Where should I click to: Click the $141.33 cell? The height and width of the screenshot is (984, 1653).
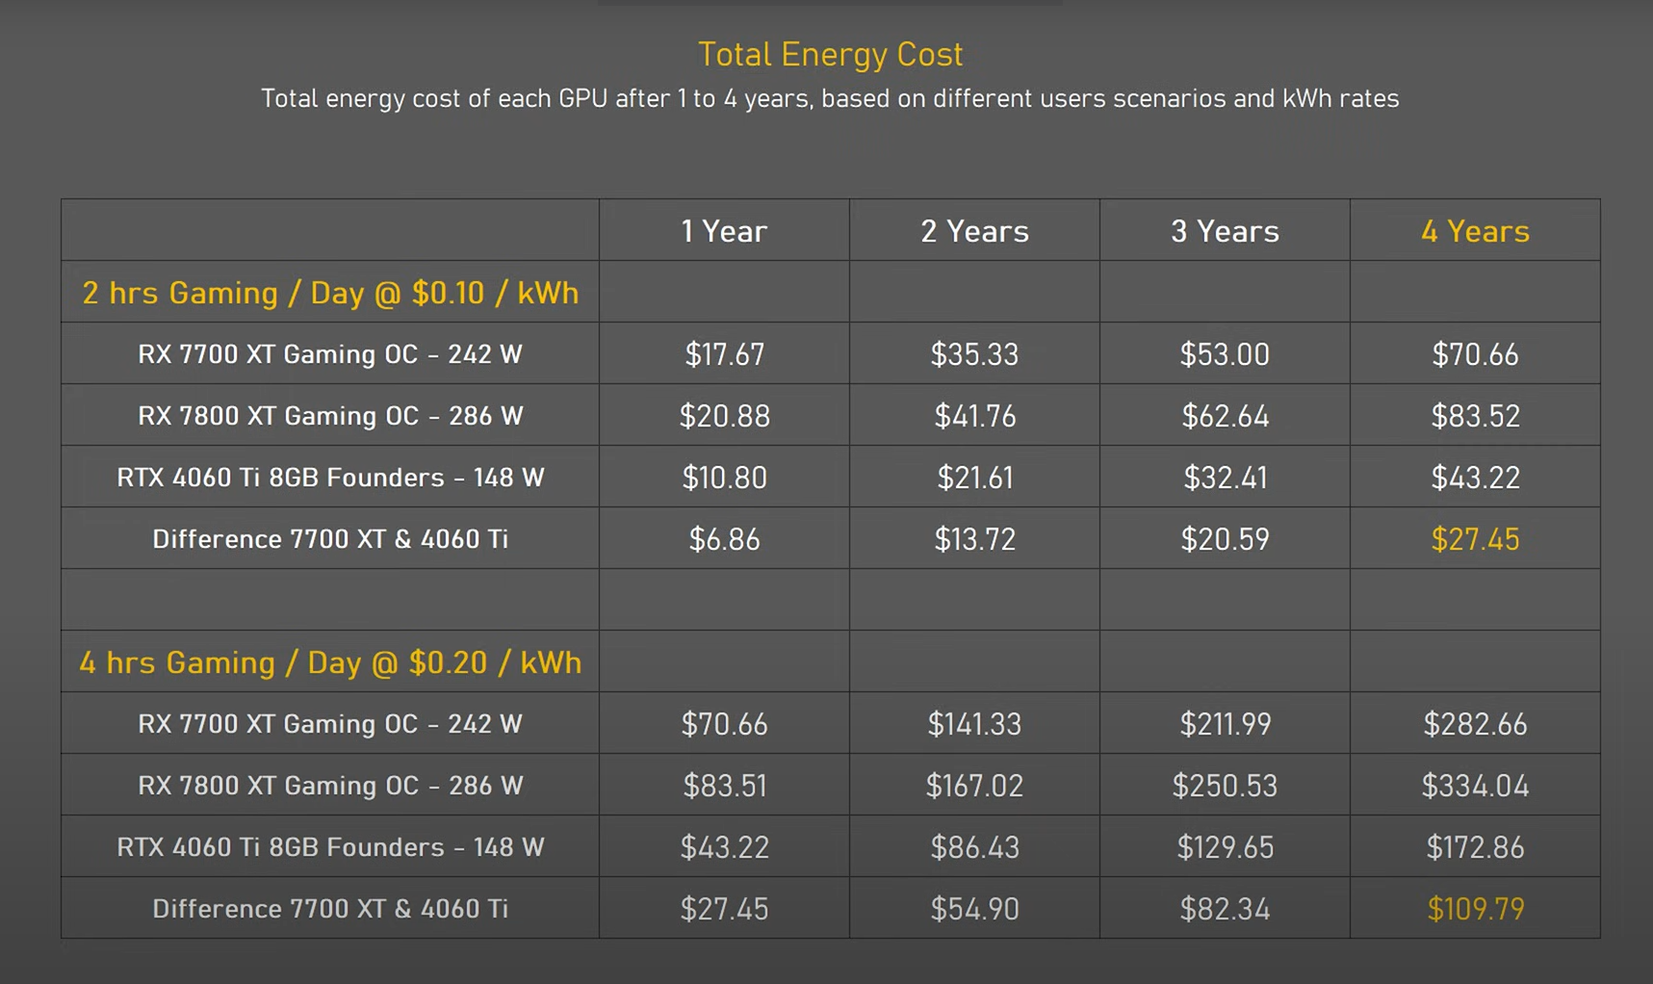tap(974, 724)
